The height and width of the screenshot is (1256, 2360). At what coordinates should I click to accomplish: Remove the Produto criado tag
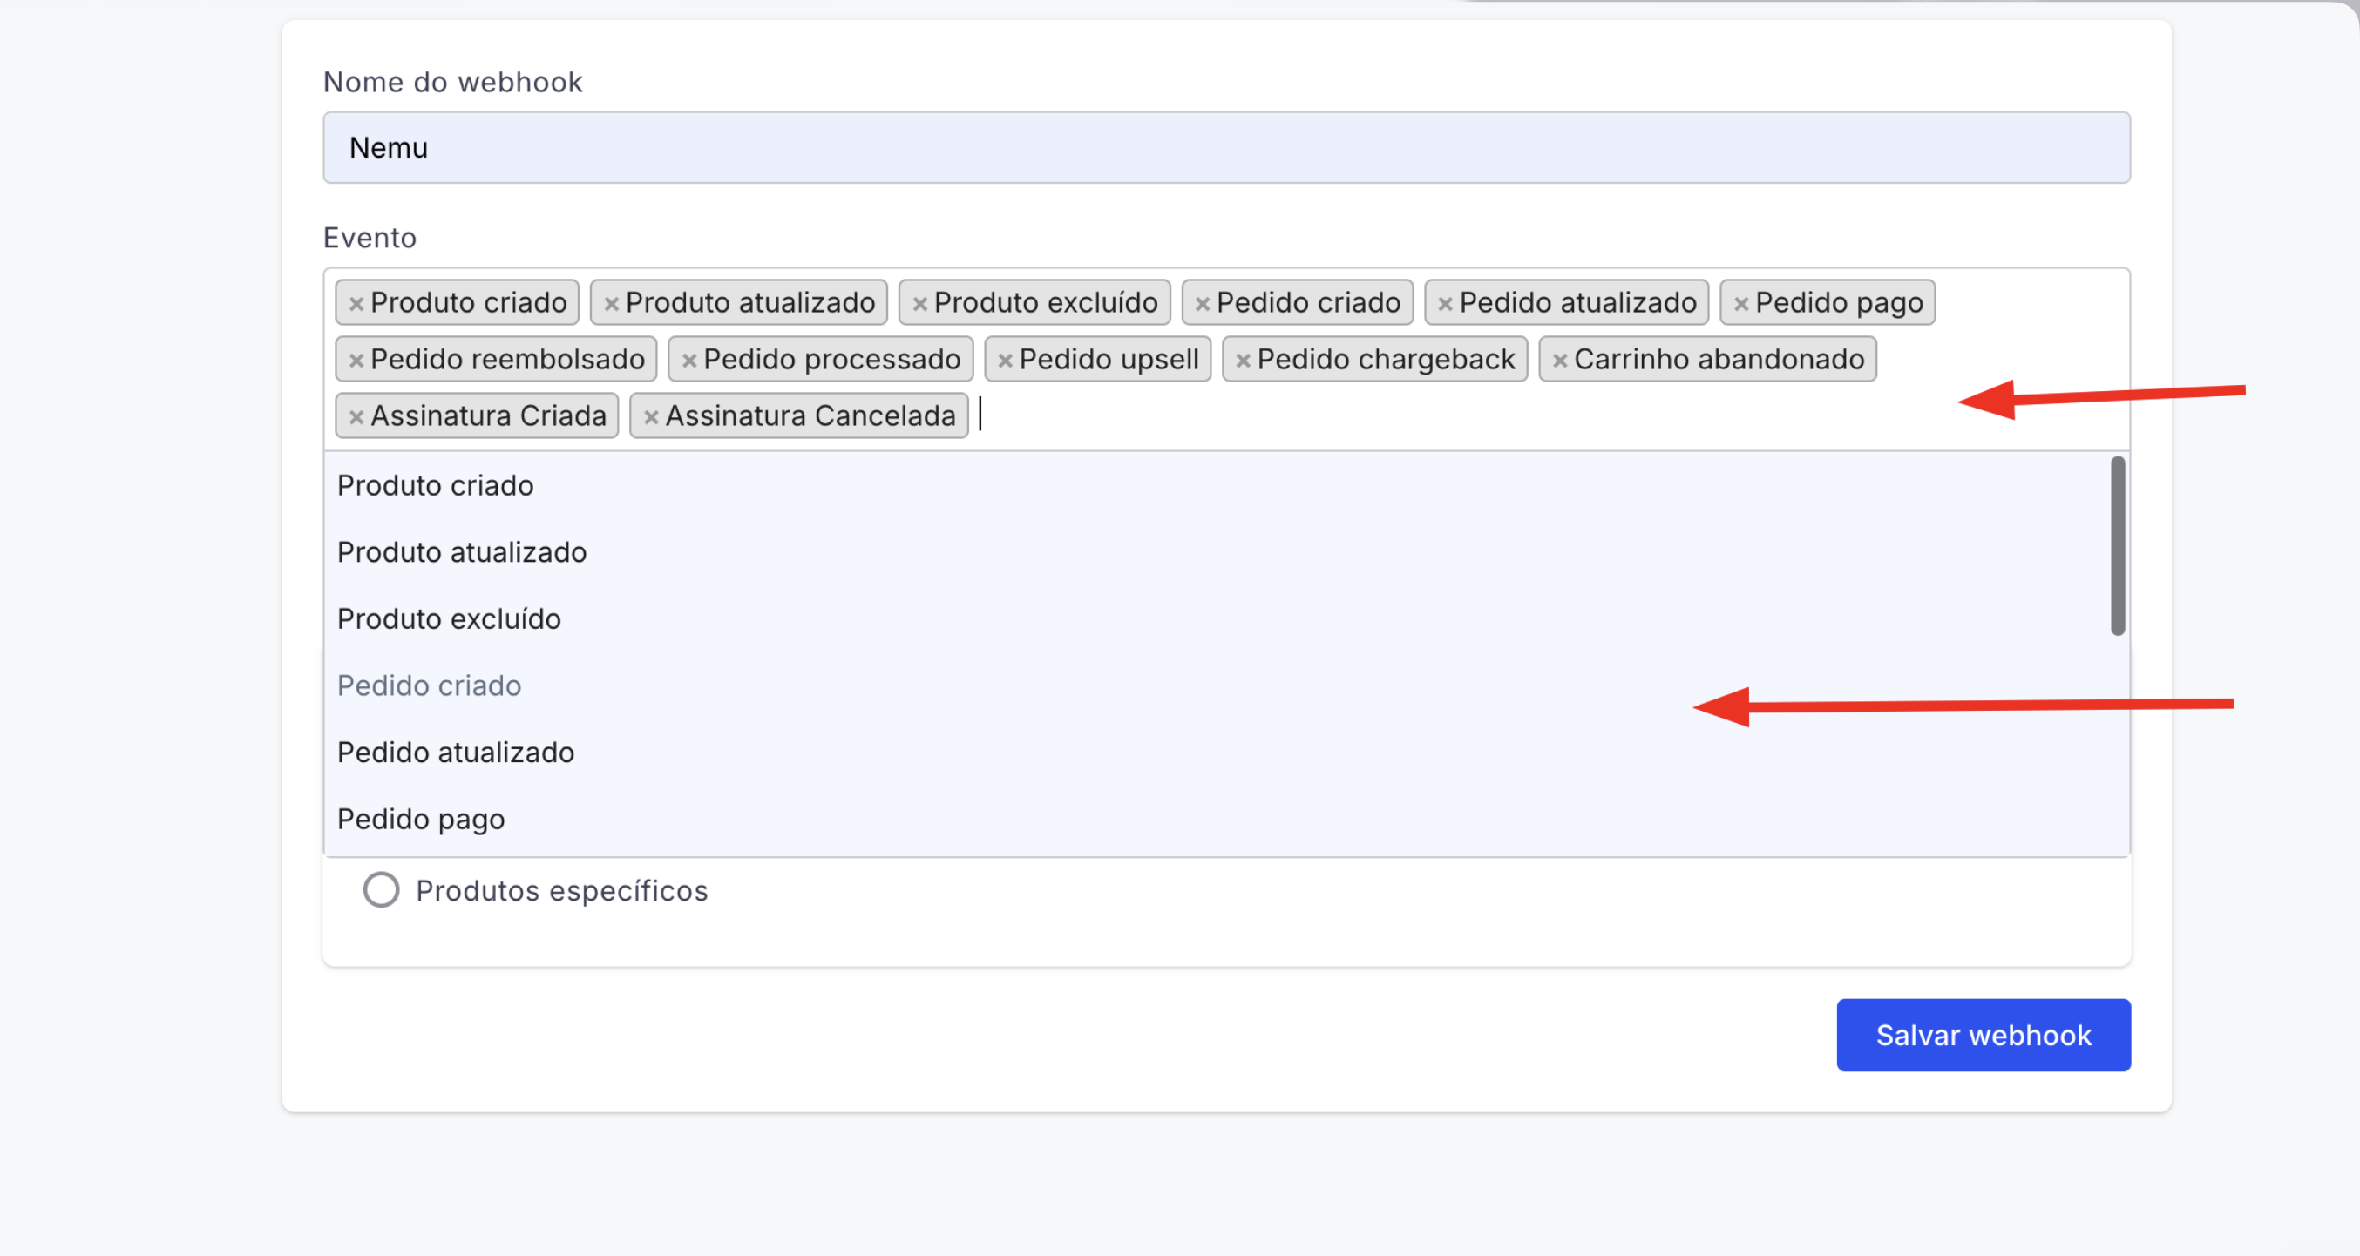(356, 304)
